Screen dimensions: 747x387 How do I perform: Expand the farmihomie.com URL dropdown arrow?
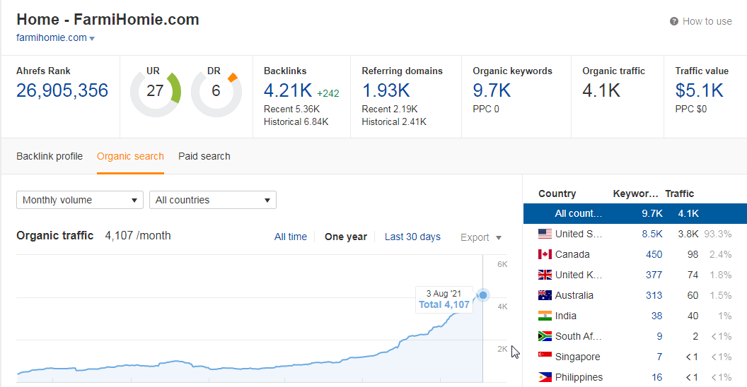click(x=93, y=38)
